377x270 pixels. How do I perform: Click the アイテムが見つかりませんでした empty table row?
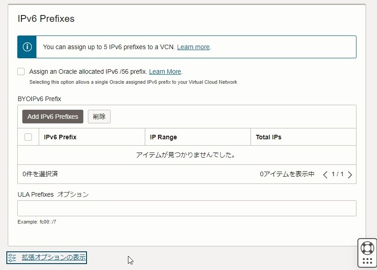[187, 155]
